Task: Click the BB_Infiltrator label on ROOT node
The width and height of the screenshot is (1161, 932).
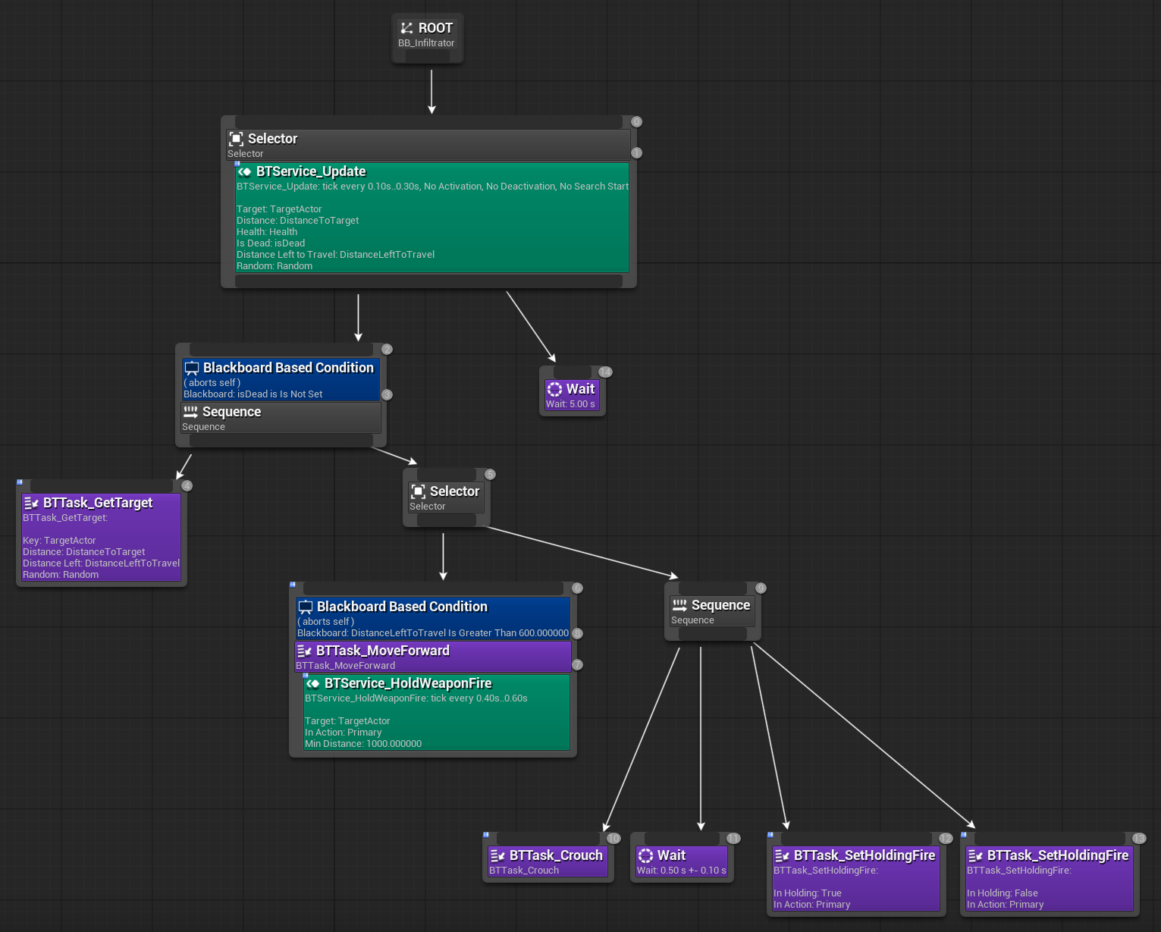Action: [426, 43]
